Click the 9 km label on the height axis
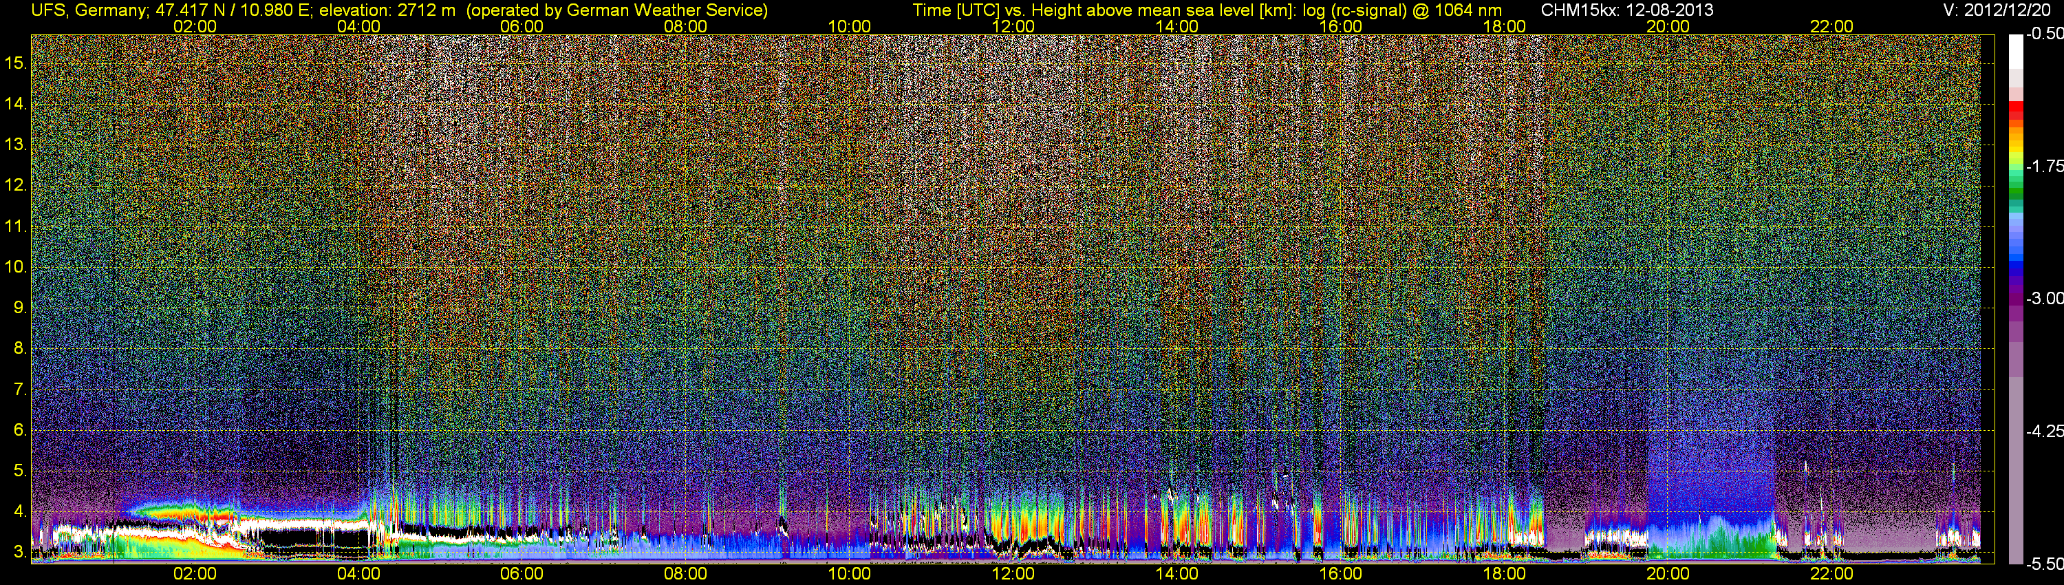This screenshot has width=2064, height=585. point(19,308)
